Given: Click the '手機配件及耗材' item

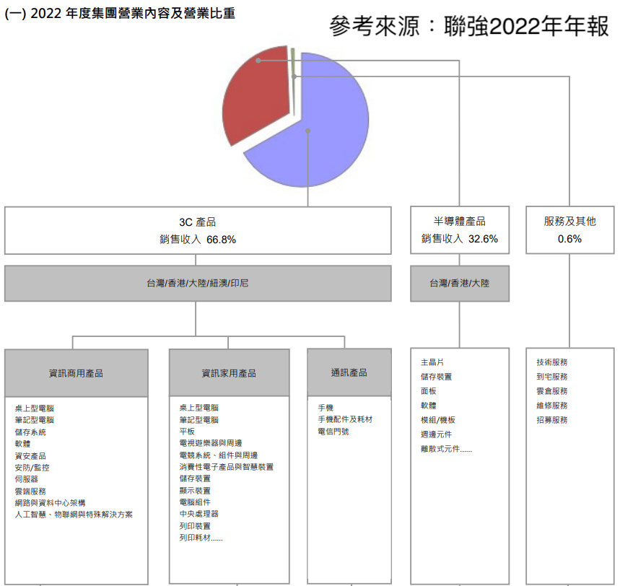Looking at the screenshot, I should (345, 419).
